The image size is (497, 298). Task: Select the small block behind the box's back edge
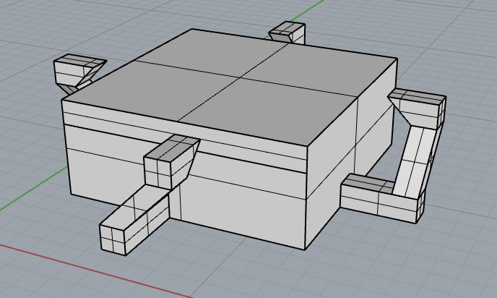[x=288, y=33]
